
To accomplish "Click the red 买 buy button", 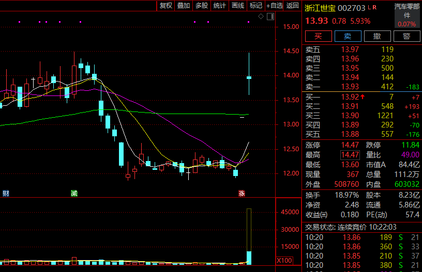I will (319, 36).
